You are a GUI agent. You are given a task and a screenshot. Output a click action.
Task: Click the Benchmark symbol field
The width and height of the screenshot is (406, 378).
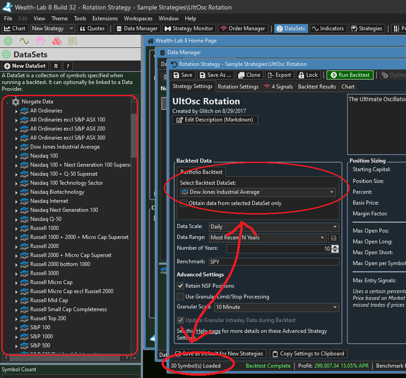pyautogui.click(x=274, y=262)
